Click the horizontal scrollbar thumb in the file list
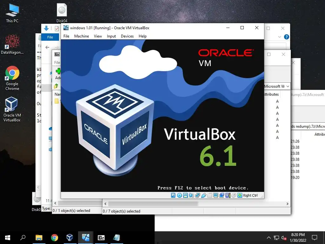325x244 pixels. [x=153, y=204]
